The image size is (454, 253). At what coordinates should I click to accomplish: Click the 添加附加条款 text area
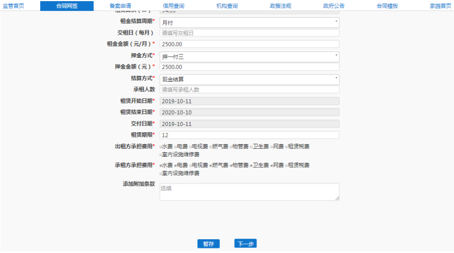tap(249, 192)
